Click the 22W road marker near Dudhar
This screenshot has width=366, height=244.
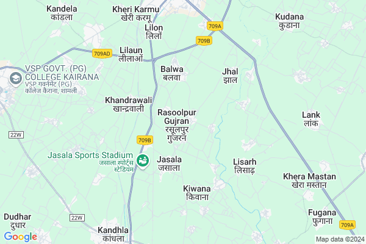point(16,135)
